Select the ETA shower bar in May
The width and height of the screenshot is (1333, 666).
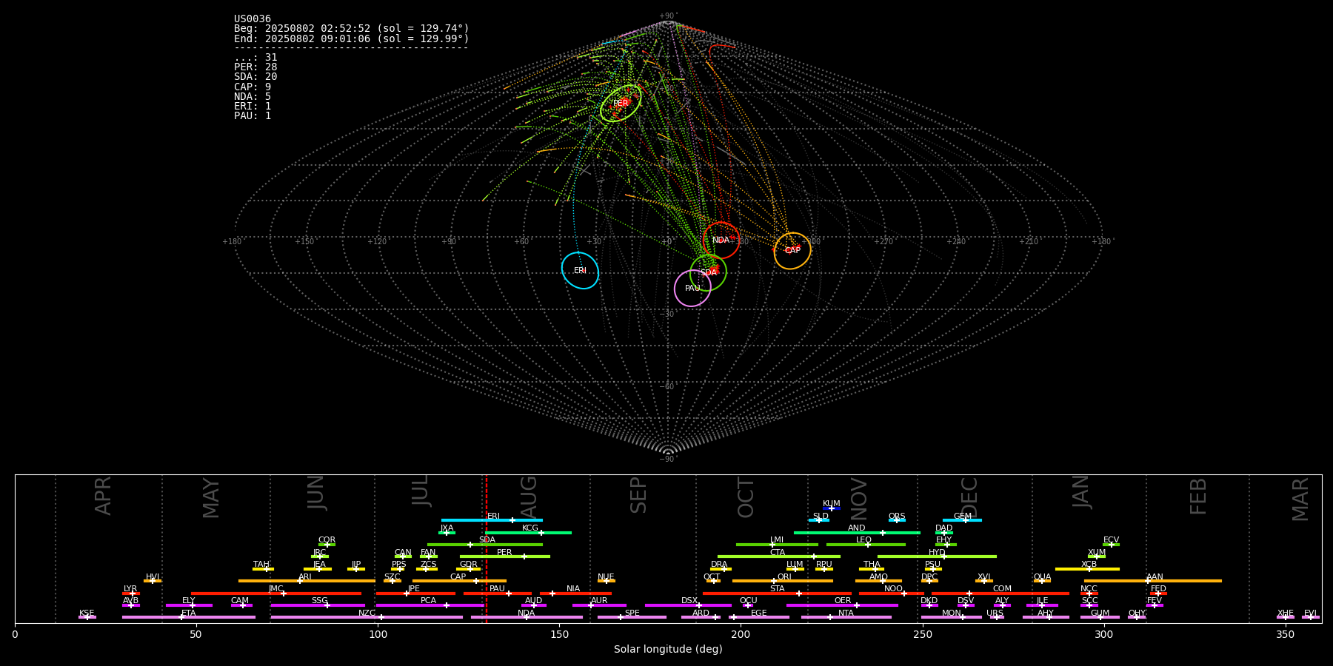click(x=189, y=617)
